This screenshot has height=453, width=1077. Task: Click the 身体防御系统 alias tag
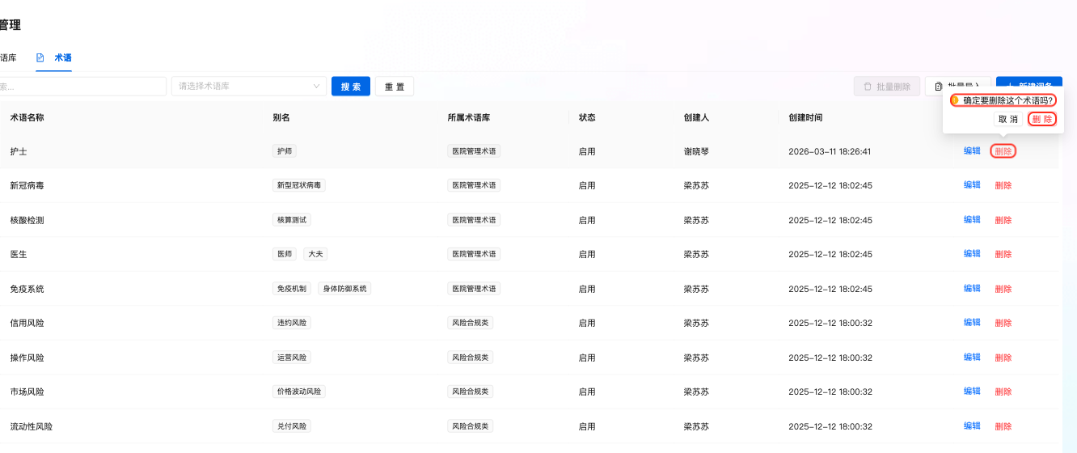[x=344, y=289]
